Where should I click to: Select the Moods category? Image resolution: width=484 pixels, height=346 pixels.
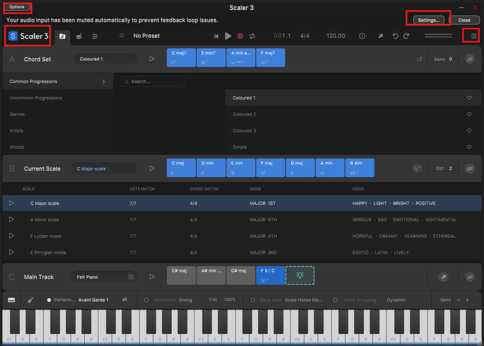click(x=58, y=147)
